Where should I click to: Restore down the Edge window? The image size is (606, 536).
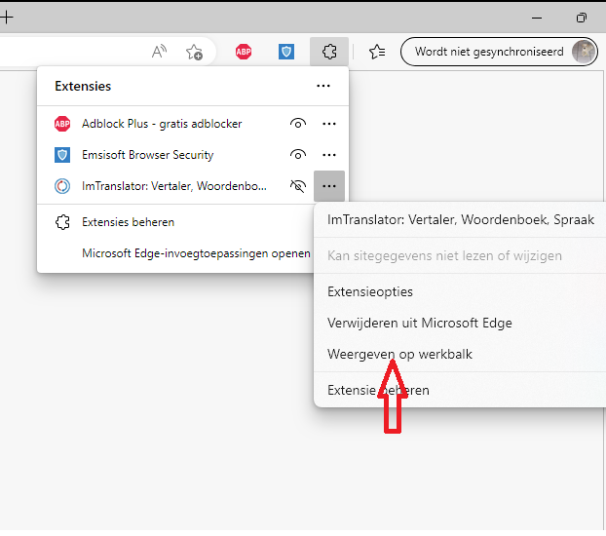tap(582, 18)
